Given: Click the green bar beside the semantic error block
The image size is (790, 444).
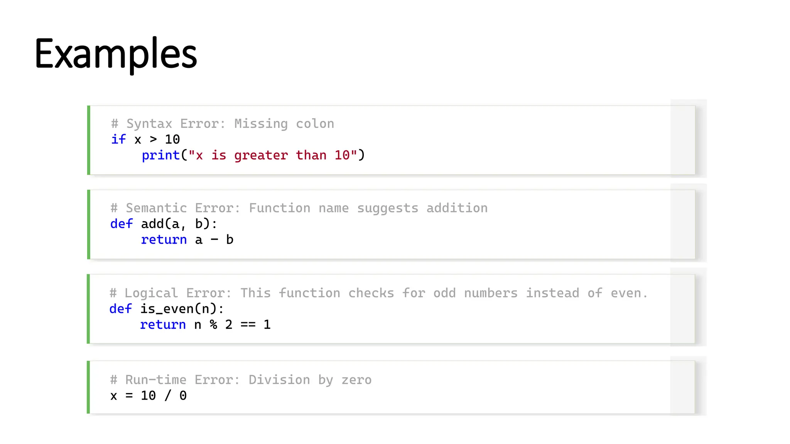Looking at the screenshot, I should [89, 224].
